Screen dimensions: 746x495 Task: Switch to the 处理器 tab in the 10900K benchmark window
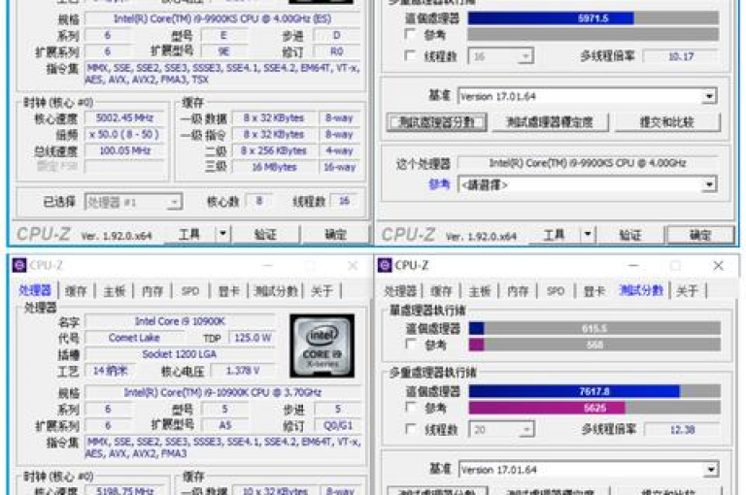pos(400,290)
